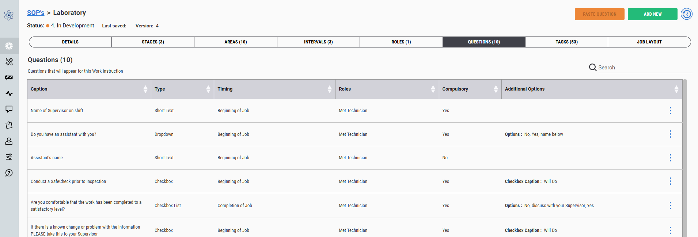Image resolution: width=698 pixels, height=237 pixels.
Task: Open the pulse activity icon in sidebar
Action: [x=9, y=93]
